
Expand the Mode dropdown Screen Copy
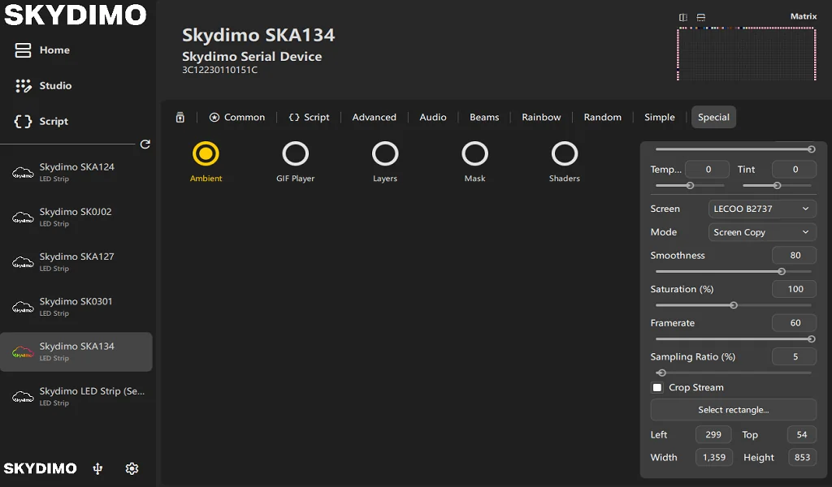pyautogui.click(x=761, y=232)
